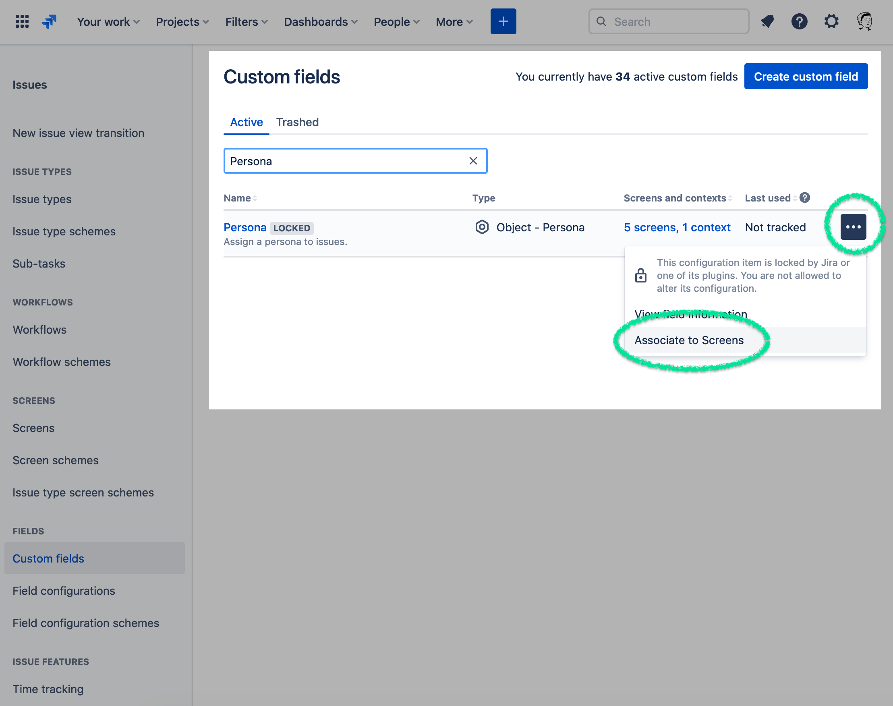Open the settings gear icon
This screenshot has width=893, height=706.
pyautogui.click(x=831, y=21)
